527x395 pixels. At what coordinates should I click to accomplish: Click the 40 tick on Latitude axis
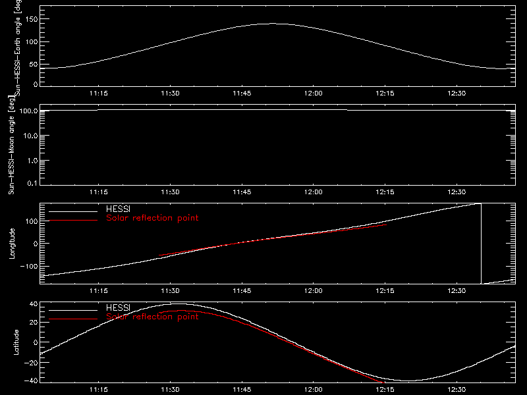click(x=34, y=304)
